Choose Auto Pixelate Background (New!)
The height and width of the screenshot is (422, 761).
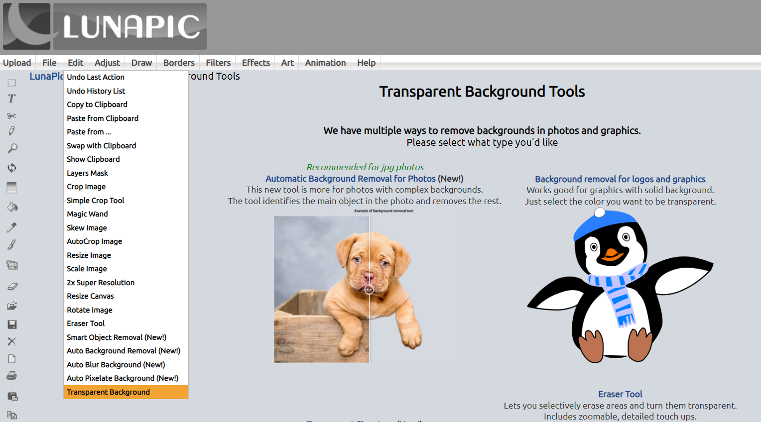coord(126,378)
